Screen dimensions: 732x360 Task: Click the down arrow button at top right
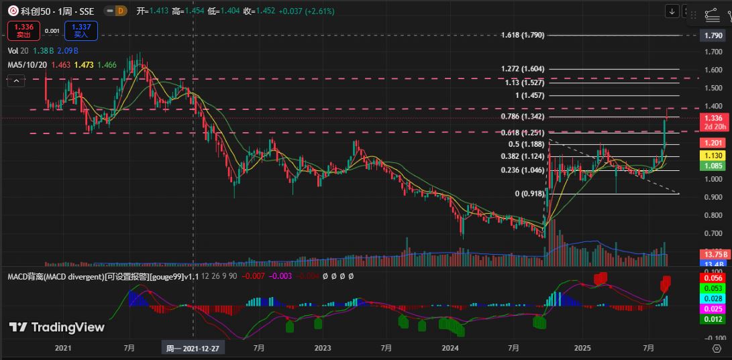(x=672, y=11)
